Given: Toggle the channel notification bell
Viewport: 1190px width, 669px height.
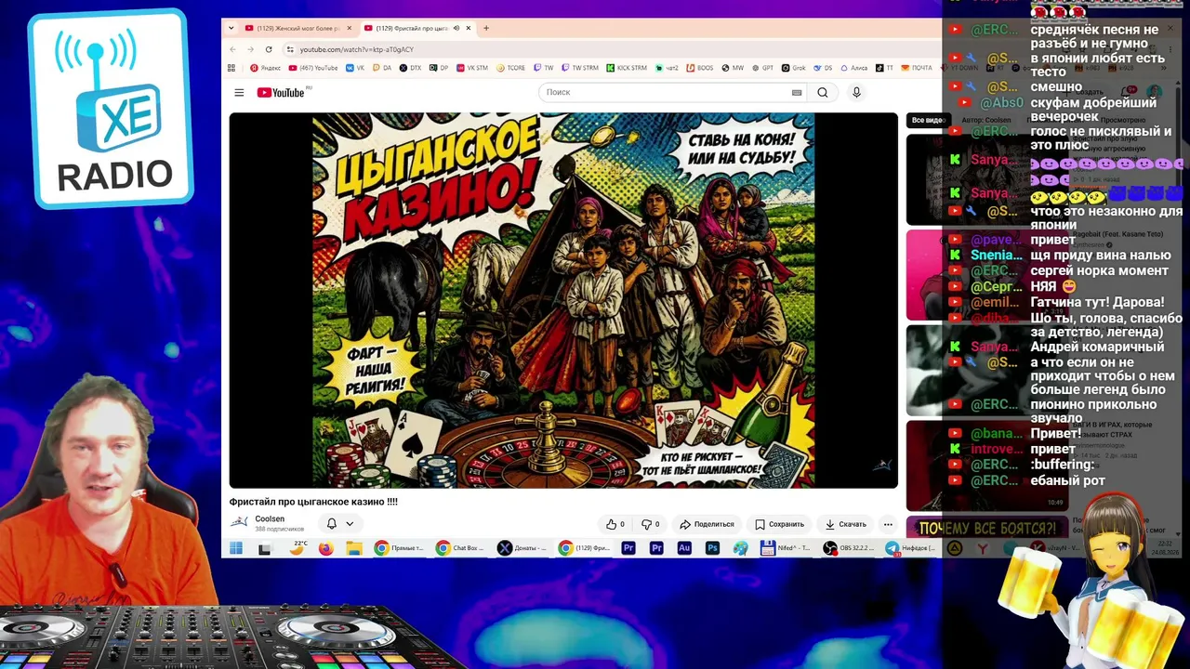Looking at the screenshot, I should (331, 523).
